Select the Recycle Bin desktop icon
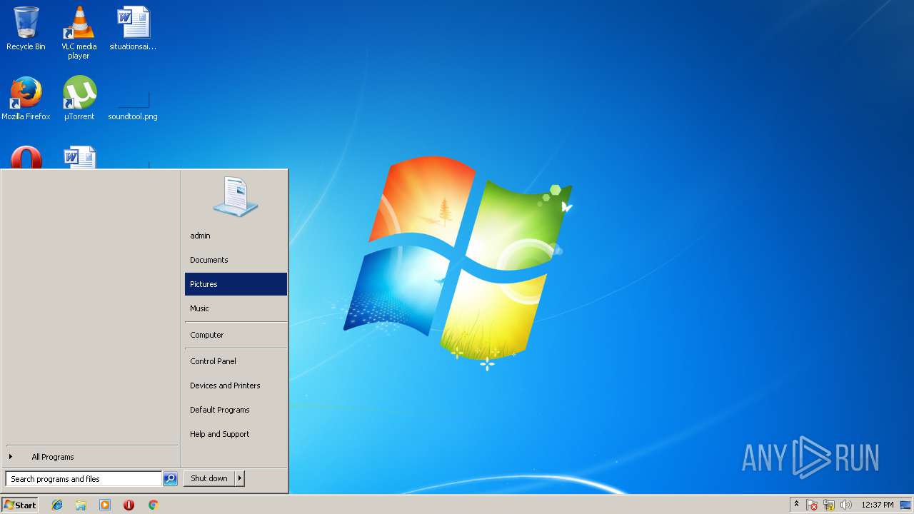Viewport: 914px width, 514px height. point(26,29)
